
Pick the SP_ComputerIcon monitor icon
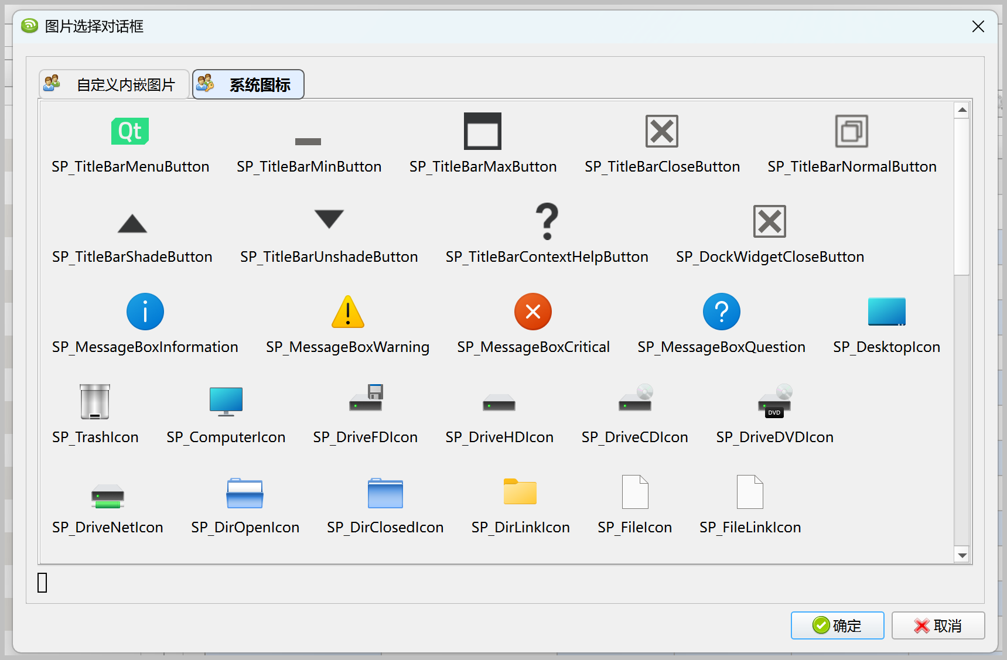point(226,402)
